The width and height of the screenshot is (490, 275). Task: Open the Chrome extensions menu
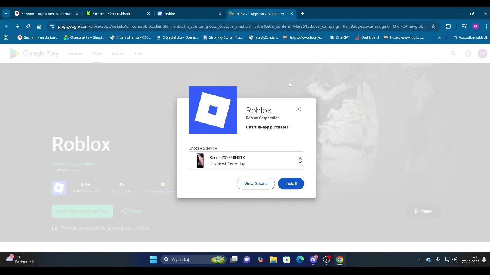click(448, 26)
